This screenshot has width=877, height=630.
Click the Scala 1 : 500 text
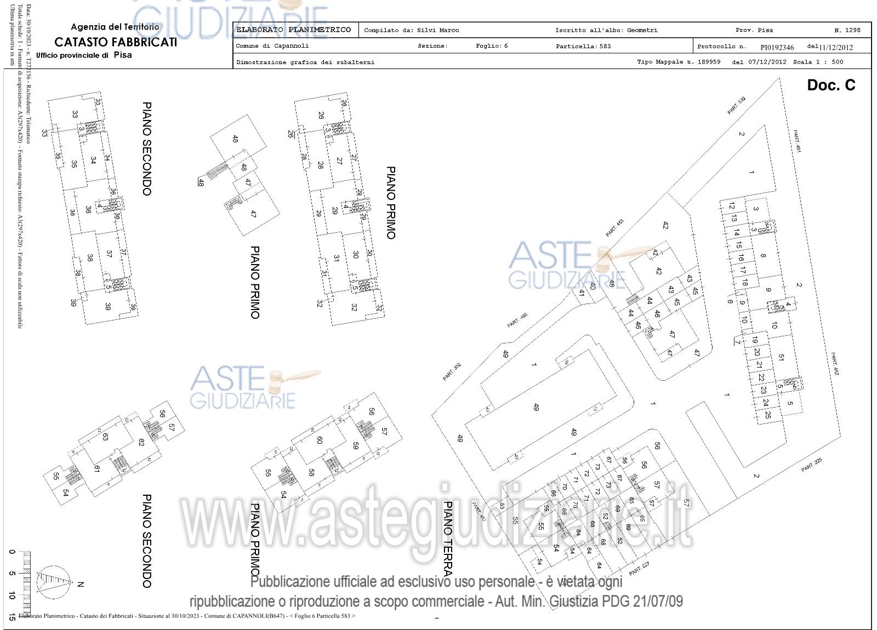[818, 62]
